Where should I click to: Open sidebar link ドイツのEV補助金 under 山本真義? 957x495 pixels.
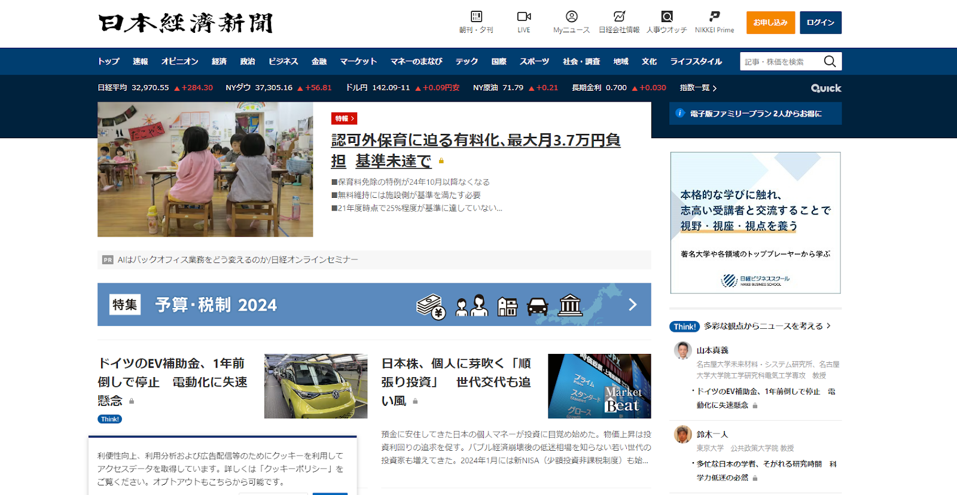(766, 398)
